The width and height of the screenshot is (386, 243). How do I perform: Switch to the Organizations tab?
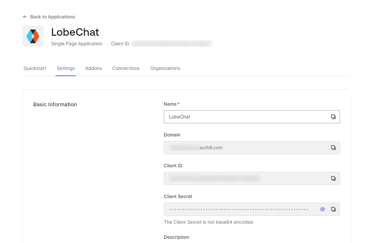(165, 68)
